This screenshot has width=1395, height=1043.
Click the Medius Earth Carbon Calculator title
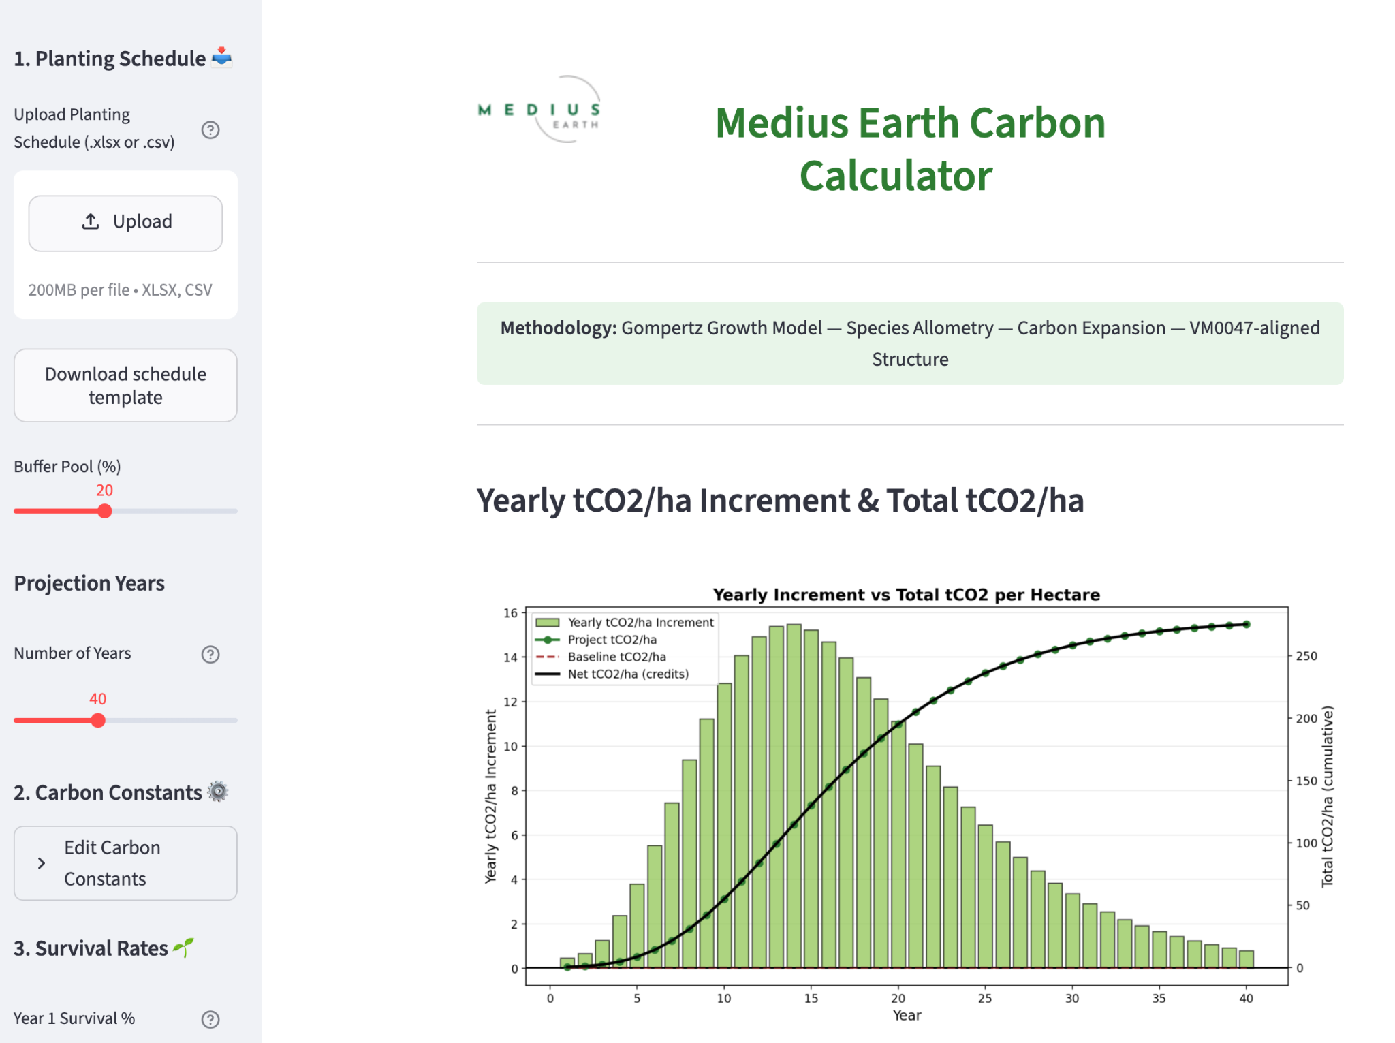[910, 149]
